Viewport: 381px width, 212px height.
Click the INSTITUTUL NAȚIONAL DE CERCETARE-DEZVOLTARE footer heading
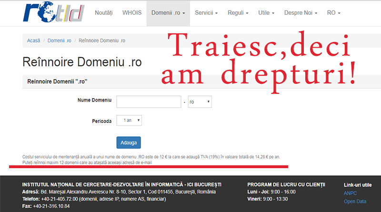(x=122, y=185)
